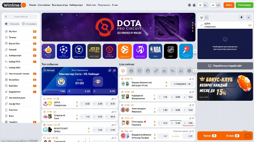The image size is (254, 142).
Task: Favorite the Каррарезе – Фиоренцуола match star
Action: coord(193,92)
